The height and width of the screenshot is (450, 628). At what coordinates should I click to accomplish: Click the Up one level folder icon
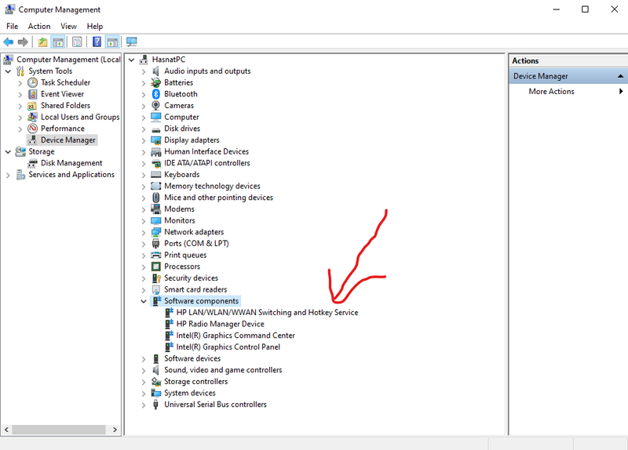(42, 42)
